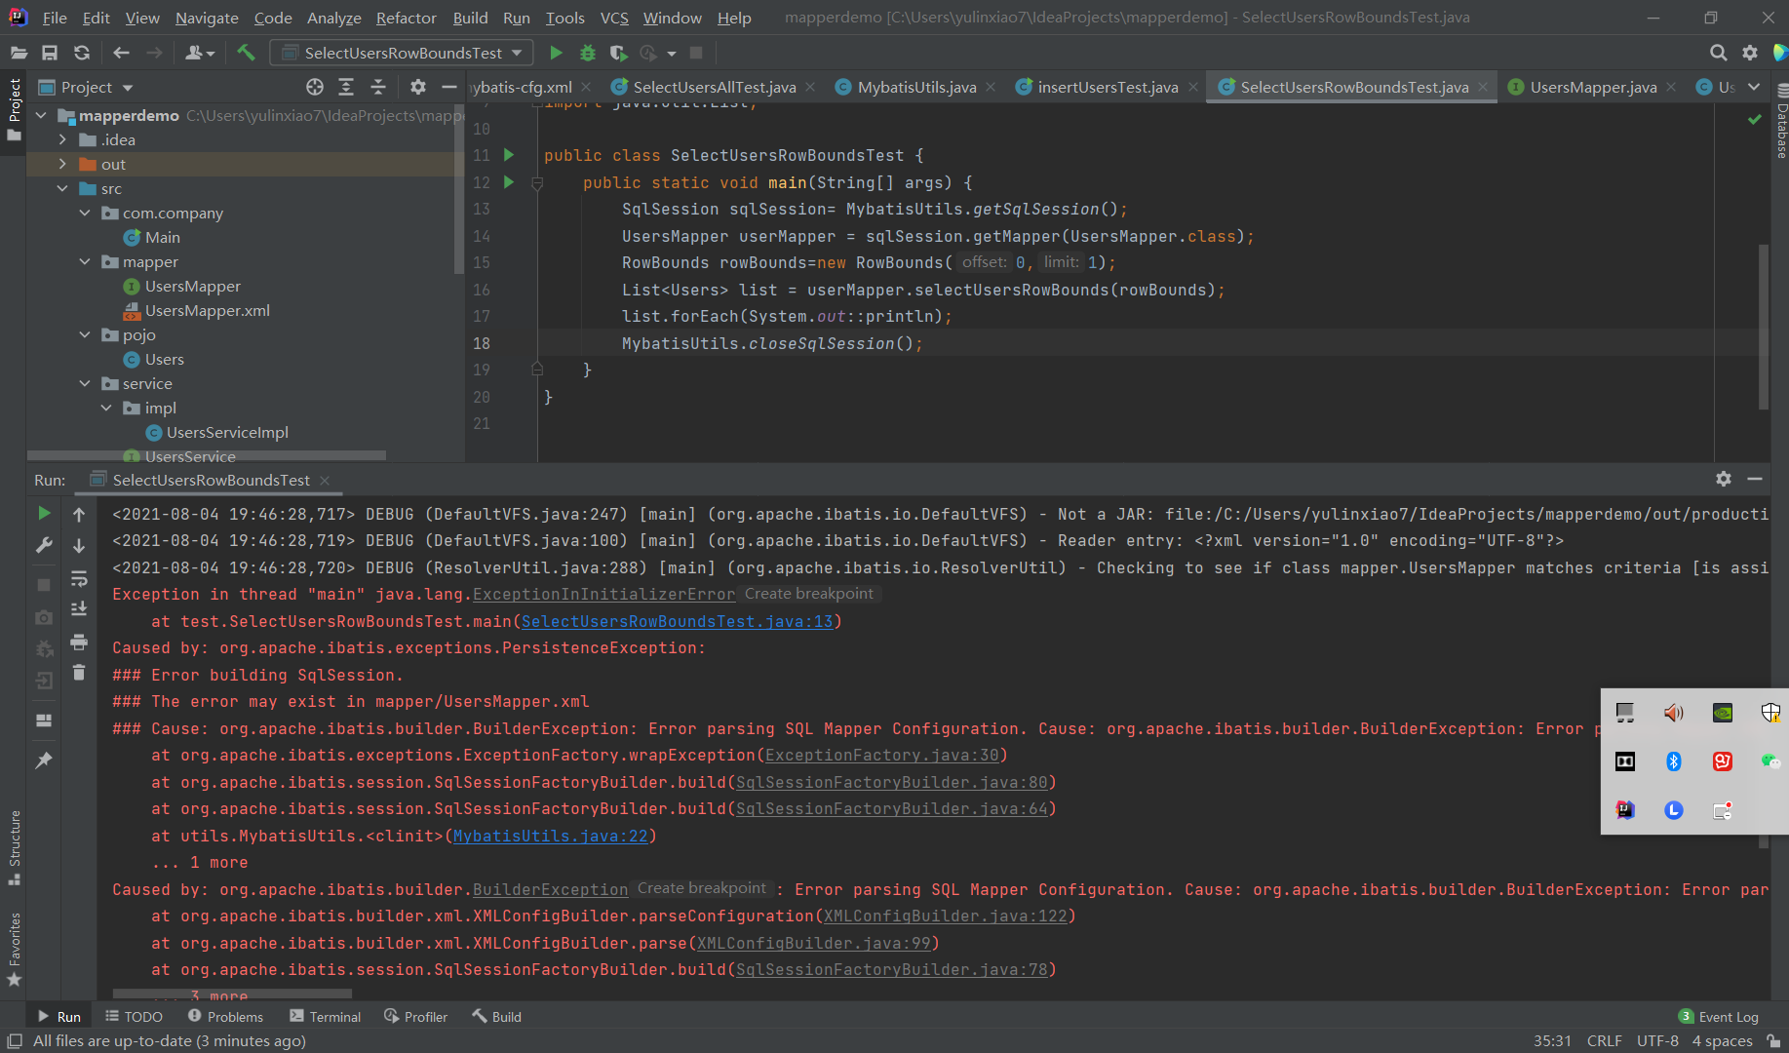Run with coverage shield icon
This screenshot has width=1789, height=1053.
pos(618,53)
